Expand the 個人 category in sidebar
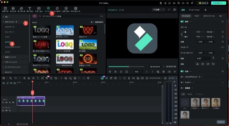The image size is (229, 126). coord(15,17)
